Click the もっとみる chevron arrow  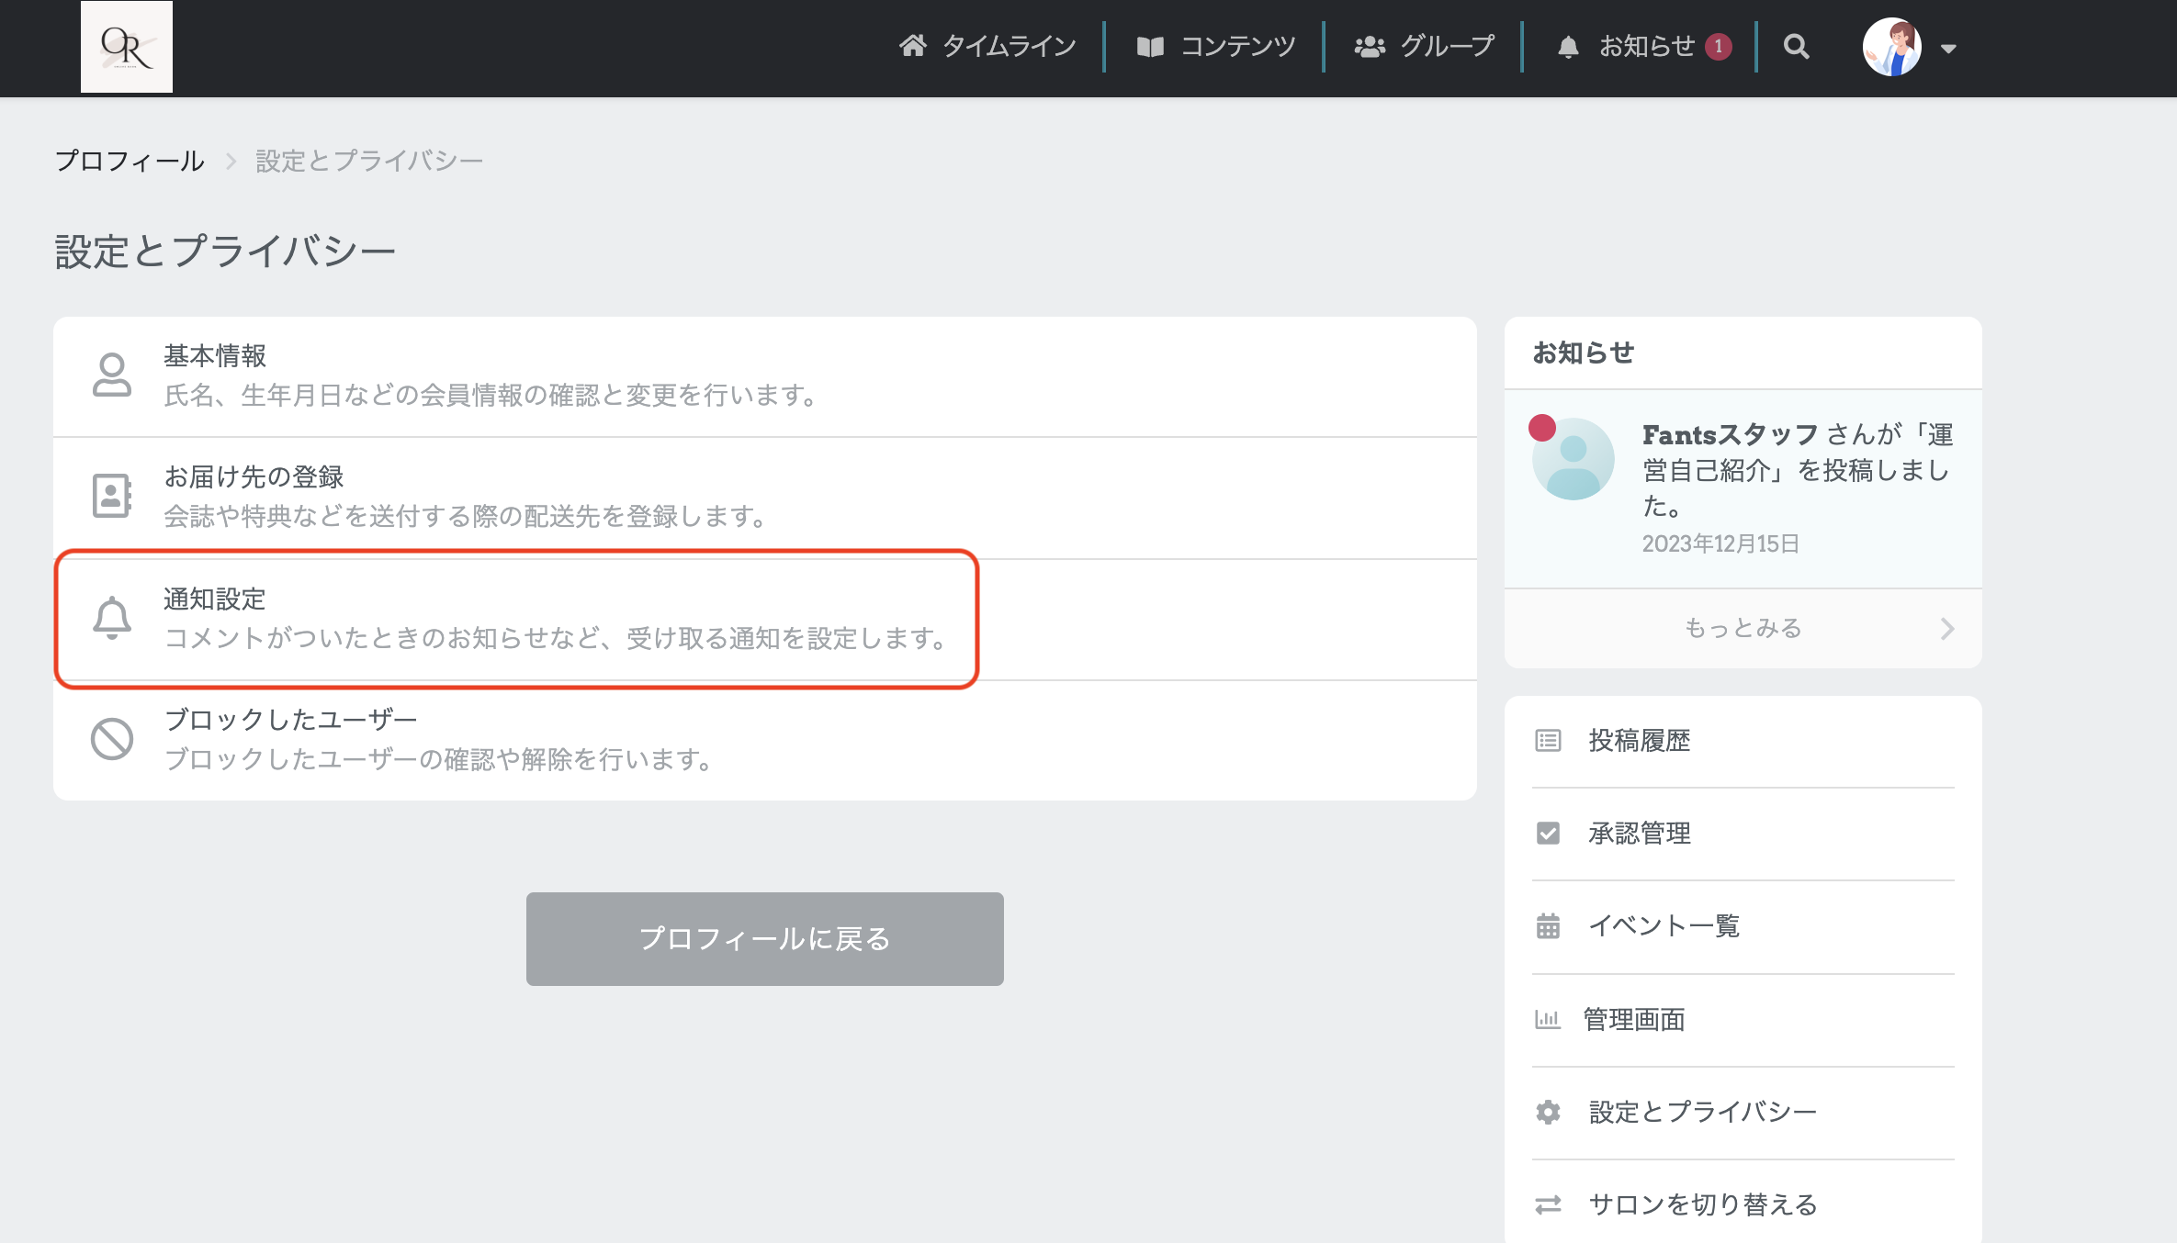click(1946, 629)
